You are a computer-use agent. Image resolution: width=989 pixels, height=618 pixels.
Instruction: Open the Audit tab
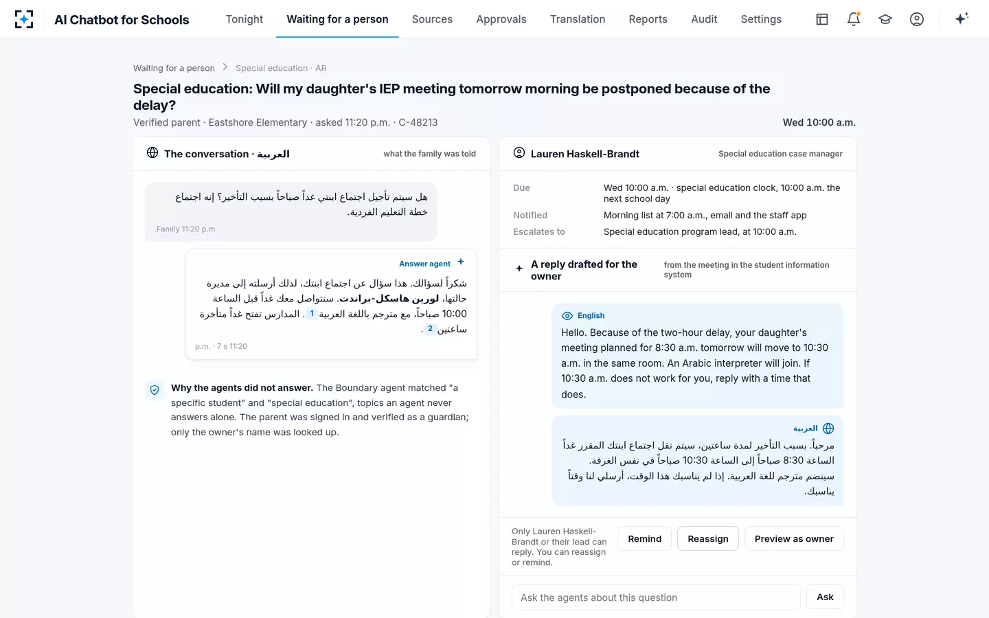[704, 19]
